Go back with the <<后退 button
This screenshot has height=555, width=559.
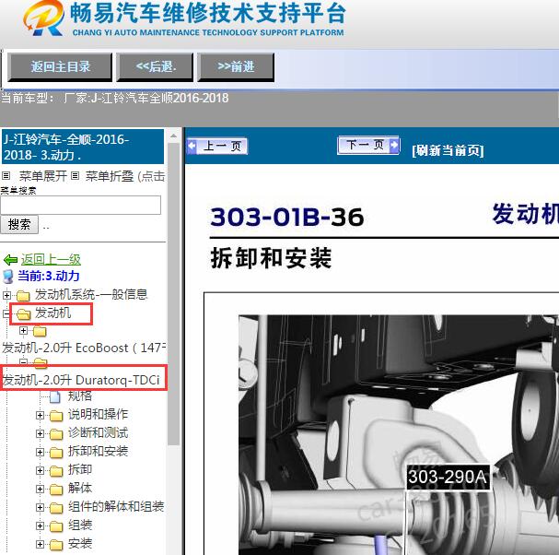pyautogui.click(x=155, y=66)
